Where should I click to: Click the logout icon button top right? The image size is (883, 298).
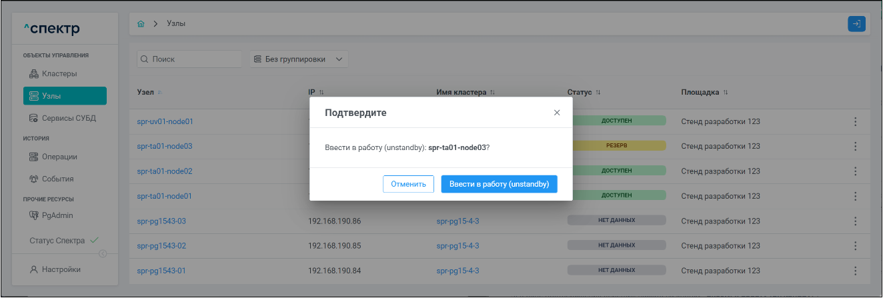click(x=856, y=24)
